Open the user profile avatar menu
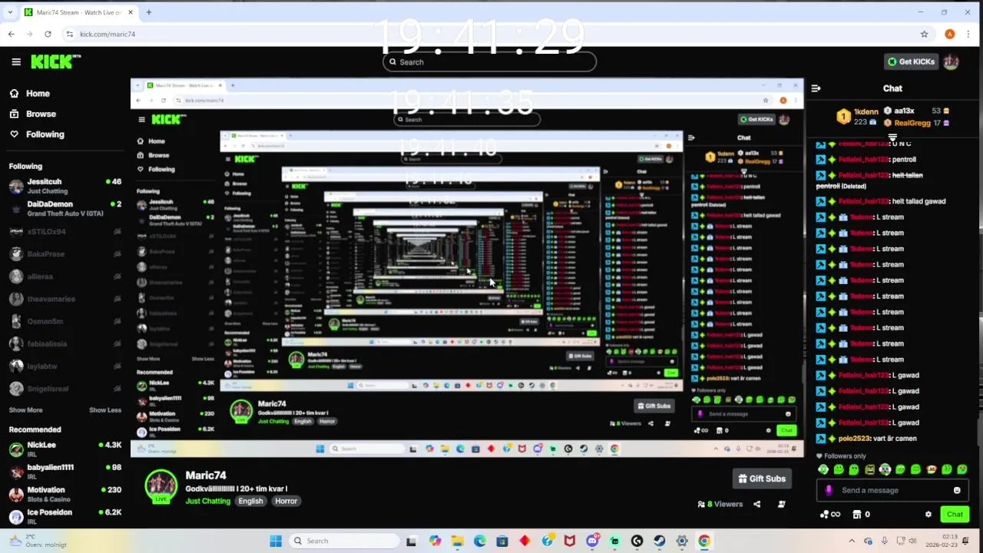 [x=952, y=62]
